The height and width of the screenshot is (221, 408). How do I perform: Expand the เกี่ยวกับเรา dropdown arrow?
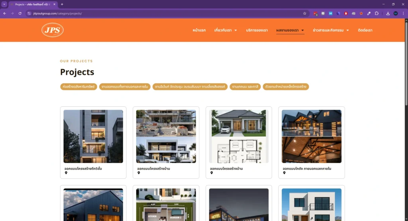click(x=236, y=30)
